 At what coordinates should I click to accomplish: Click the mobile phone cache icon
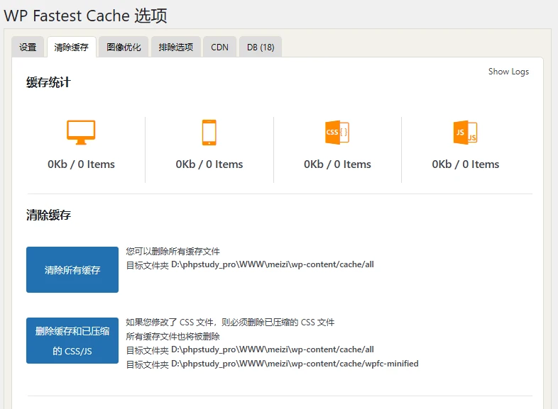tap(209, 132)
